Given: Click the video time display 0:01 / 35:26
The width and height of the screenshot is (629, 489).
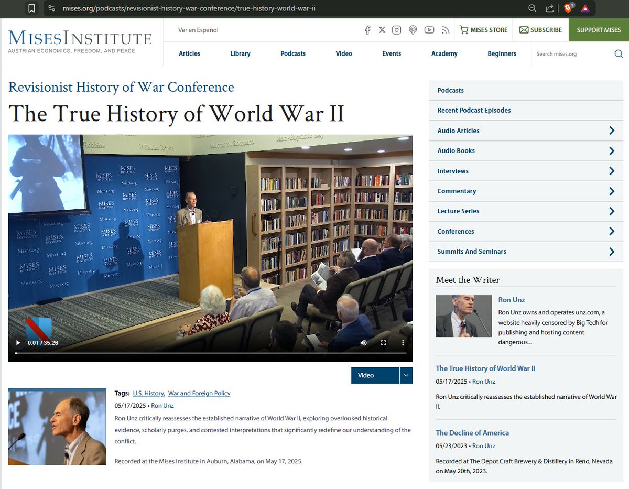Looking at the screenshot, I should (43, 343).
